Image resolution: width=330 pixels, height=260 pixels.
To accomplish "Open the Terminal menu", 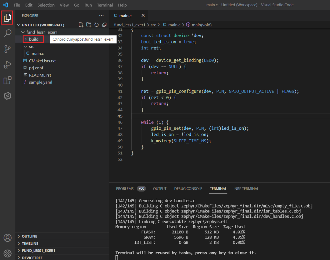I will click(x=105, y=5).
